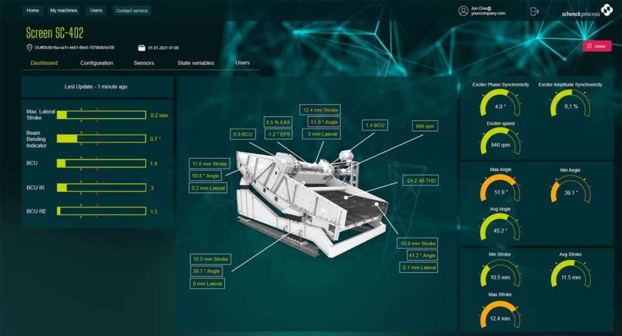622x336 pixels.
Task: Click the red Delete button
Action: click(x=596, y=46)
